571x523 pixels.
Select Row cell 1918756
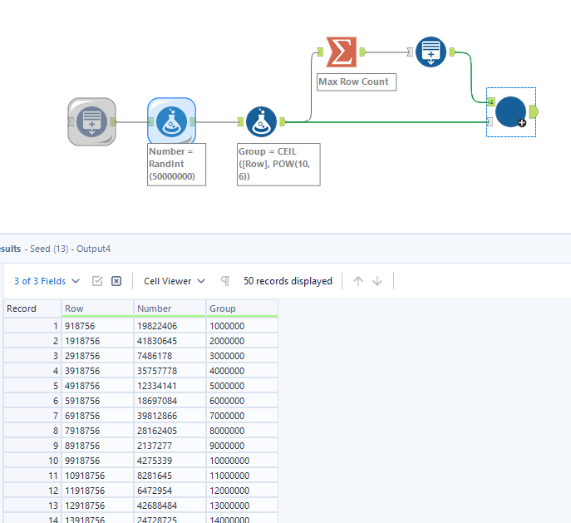point(97,341)
